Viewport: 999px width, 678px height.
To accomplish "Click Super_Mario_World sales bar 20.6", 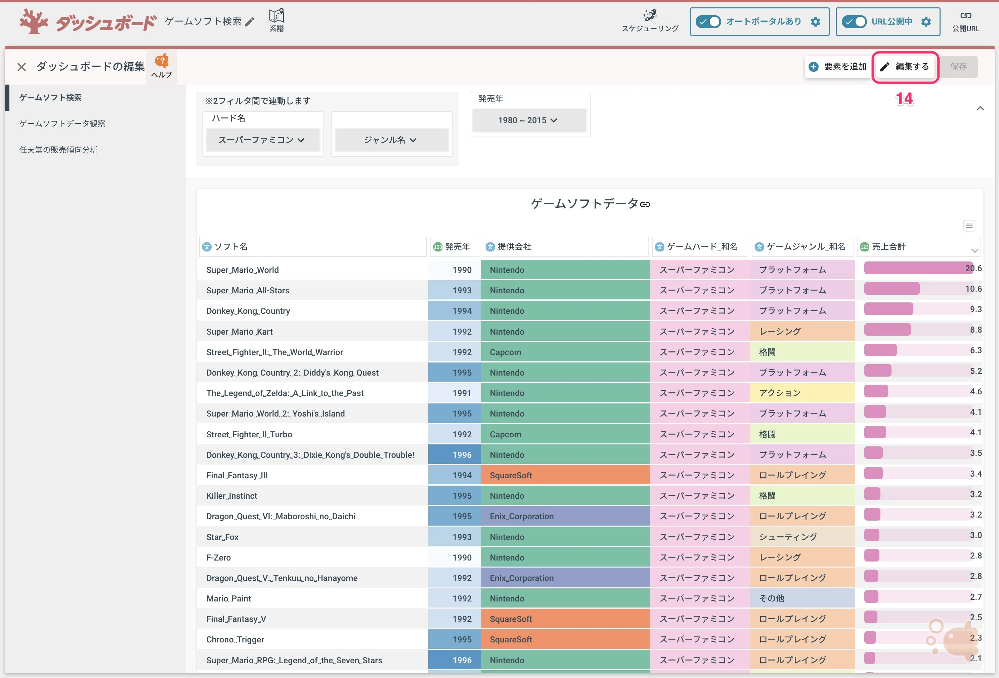I will pos(919,269).
